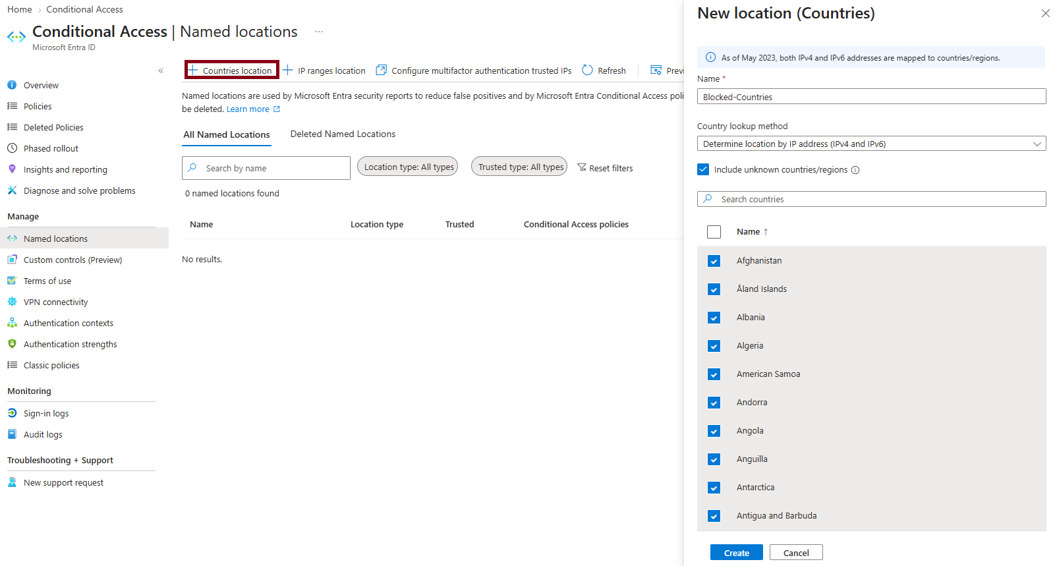Image resolution: width=1055 pixels, height=566 pixels.
Task: Click the Search countries input field
Action: click(x=871, y=199)
